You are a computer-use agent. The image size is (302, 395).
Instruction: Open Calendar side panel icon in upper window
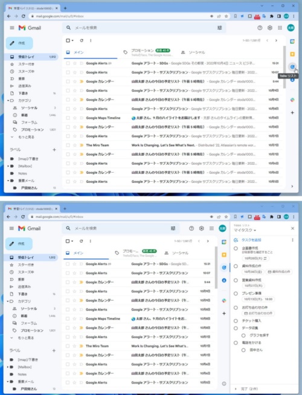click(292, 41)
